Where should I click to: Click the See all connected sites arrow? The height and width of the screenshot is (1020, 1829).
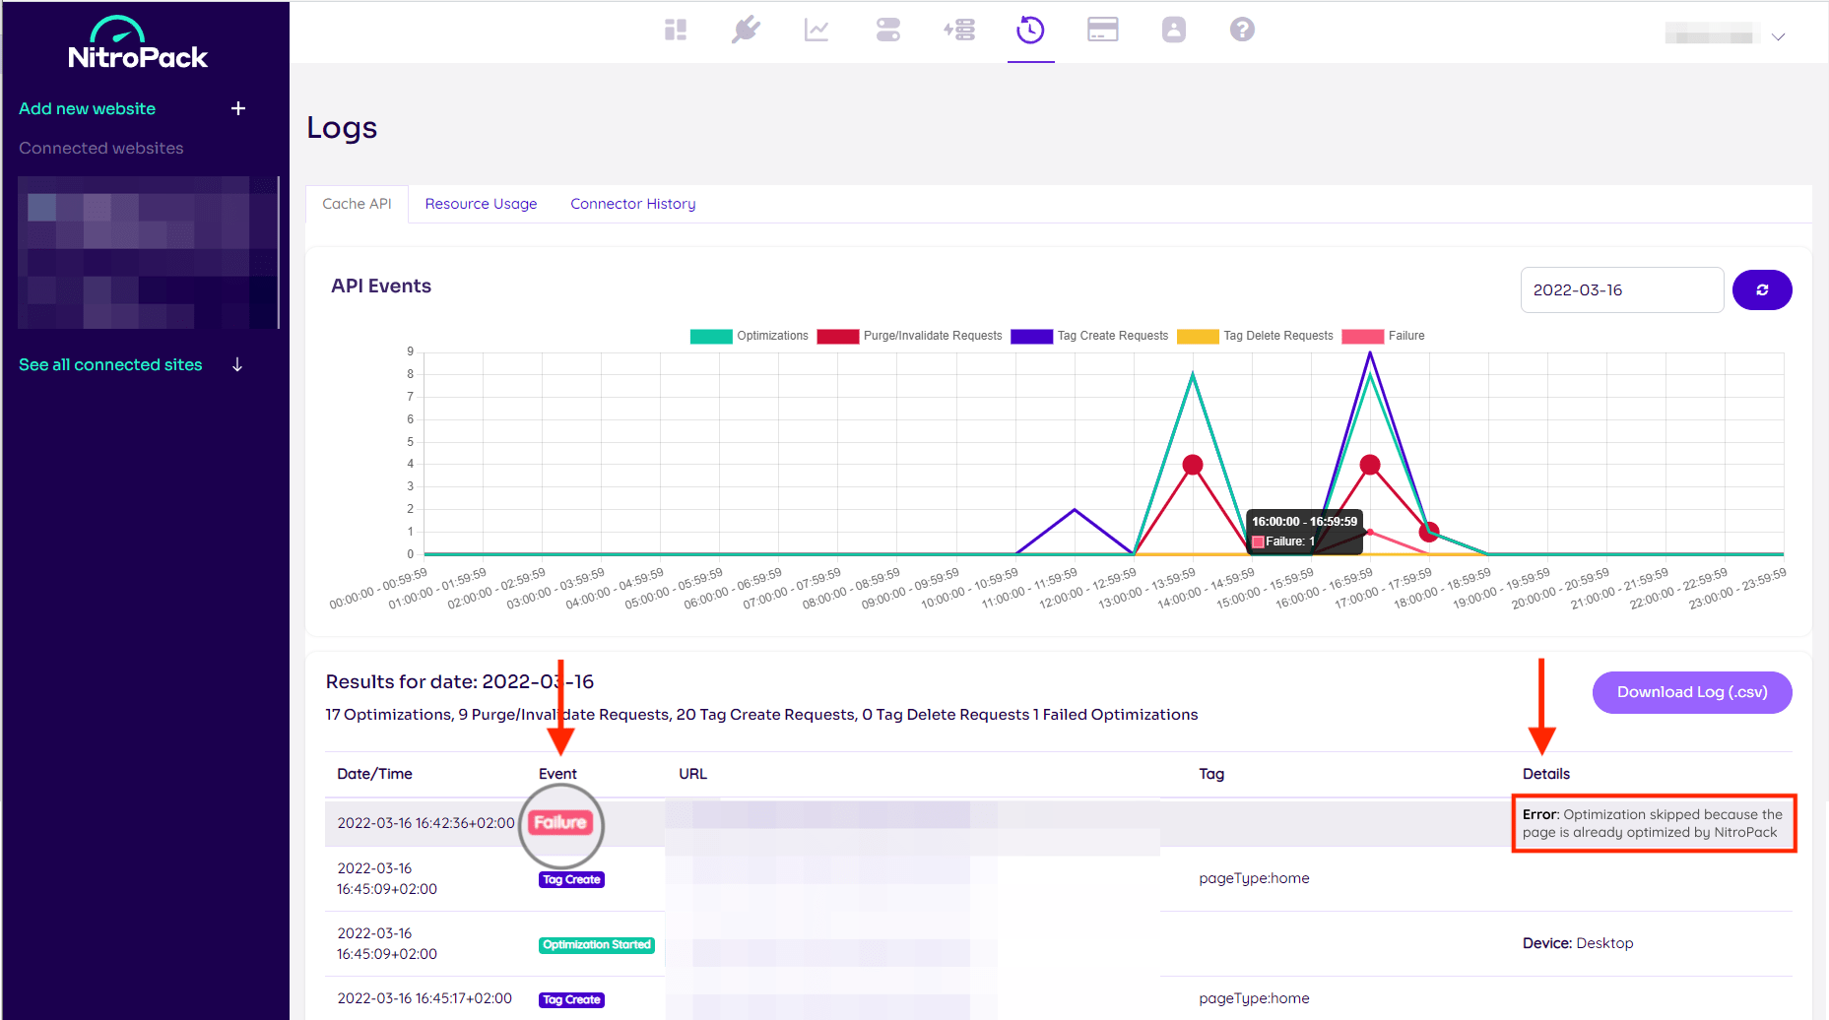236,364
